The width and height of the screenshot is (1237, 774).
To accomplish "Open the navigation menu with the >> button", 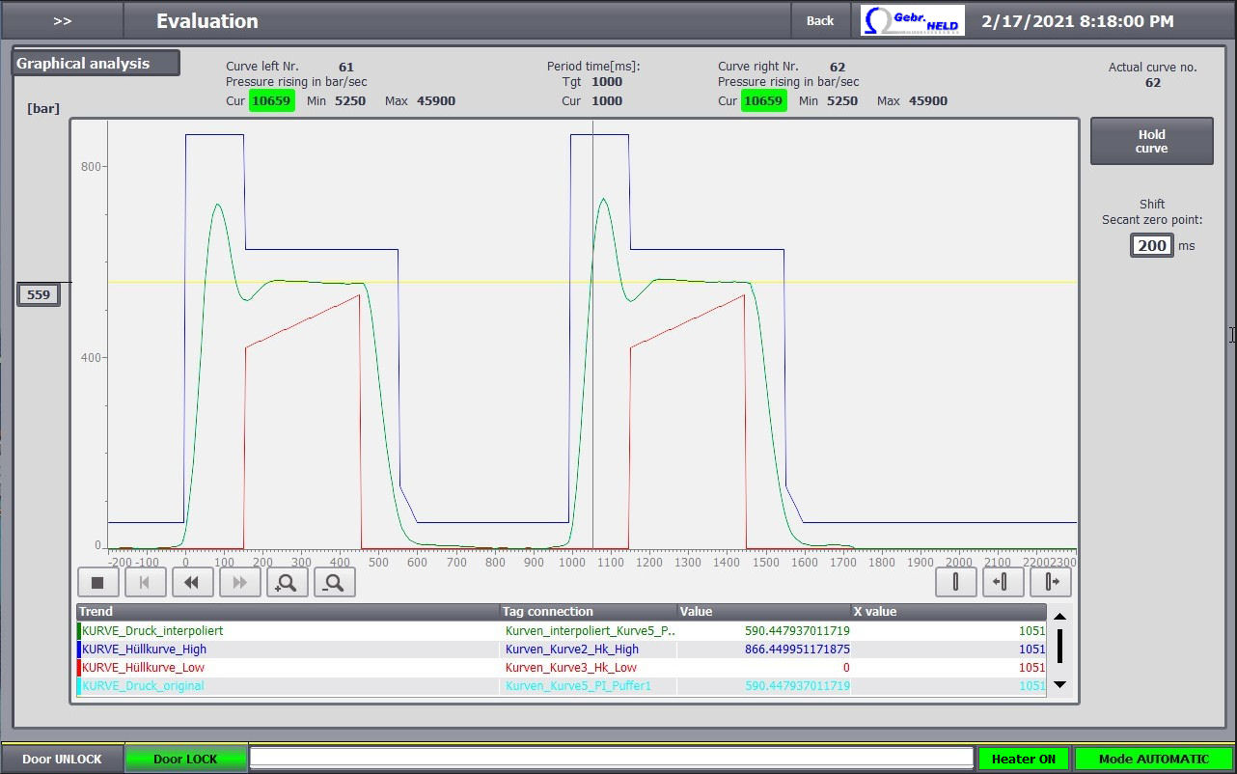I will point(62,20).
